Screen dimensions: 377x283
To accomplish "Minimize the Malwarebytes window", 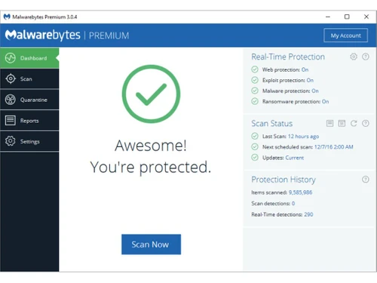I will (x=328, y=17).
